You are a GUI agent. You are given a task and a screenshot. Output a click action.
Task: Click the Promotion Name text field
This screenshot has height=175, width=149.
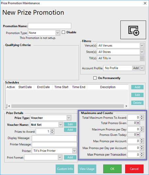(x=50, y=26)
